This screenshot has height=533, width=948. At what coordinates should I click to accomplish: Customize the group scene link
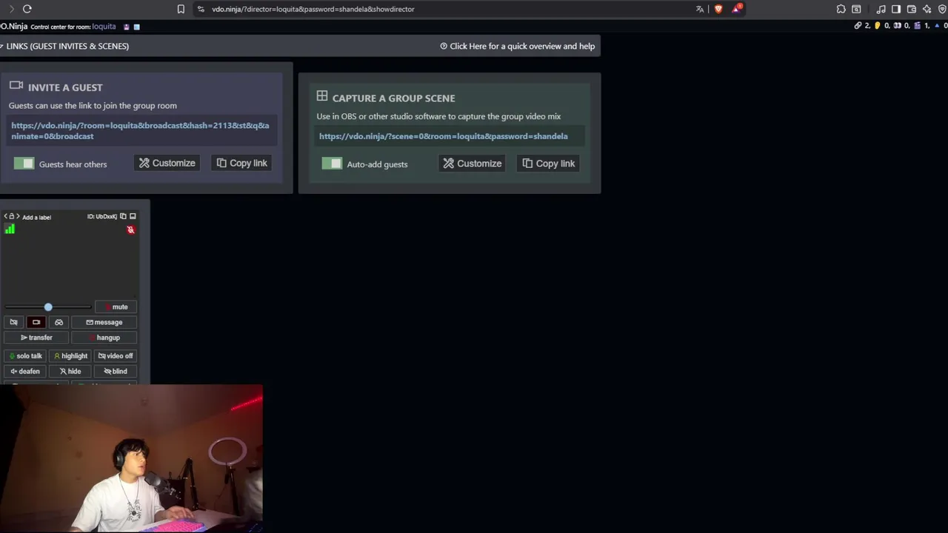click(x=473, y=164)
